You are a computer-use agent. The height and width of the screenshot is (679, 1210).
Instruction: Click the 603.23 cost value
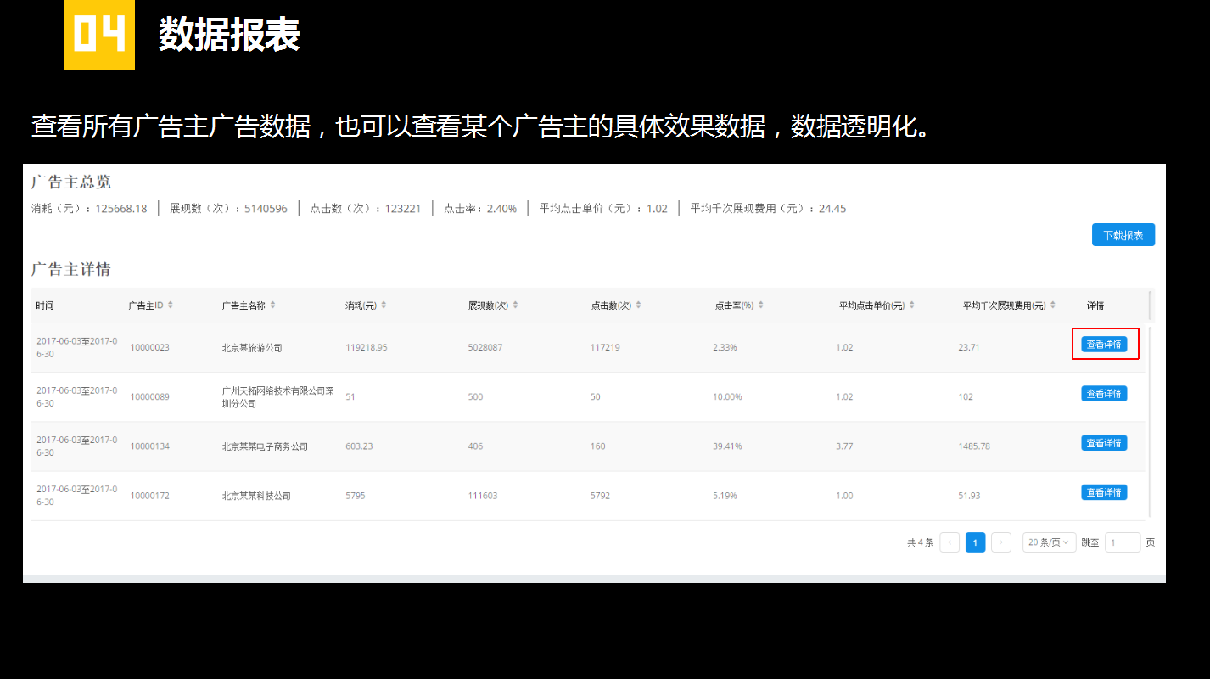point(359,446)
